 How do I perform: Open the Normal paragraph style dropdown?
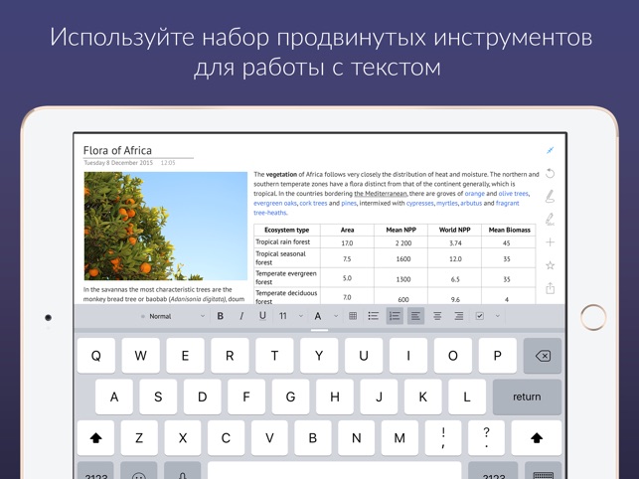coord(172,316)
